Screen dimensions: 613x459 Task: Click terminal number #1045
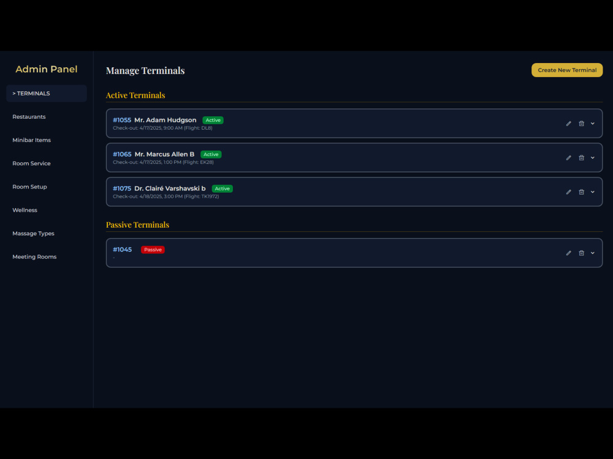click(x=123, y=250)
